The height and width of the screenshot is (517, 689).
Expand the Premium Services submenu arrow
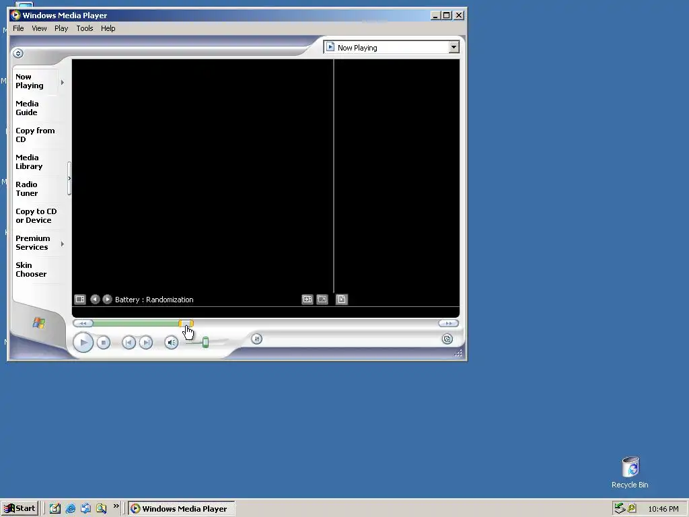(x=63, y=244)
